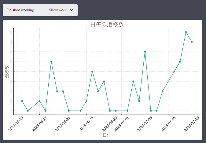Image resolution: width=206 pixels, height=143 pixels.
Task: Click the y-axis label 遷移数
Action: pyautogui.click(x=7, y=72)
